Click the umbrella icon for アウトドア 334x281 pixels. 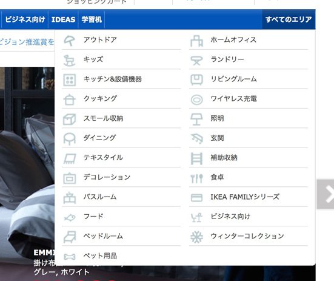(70, 40)
